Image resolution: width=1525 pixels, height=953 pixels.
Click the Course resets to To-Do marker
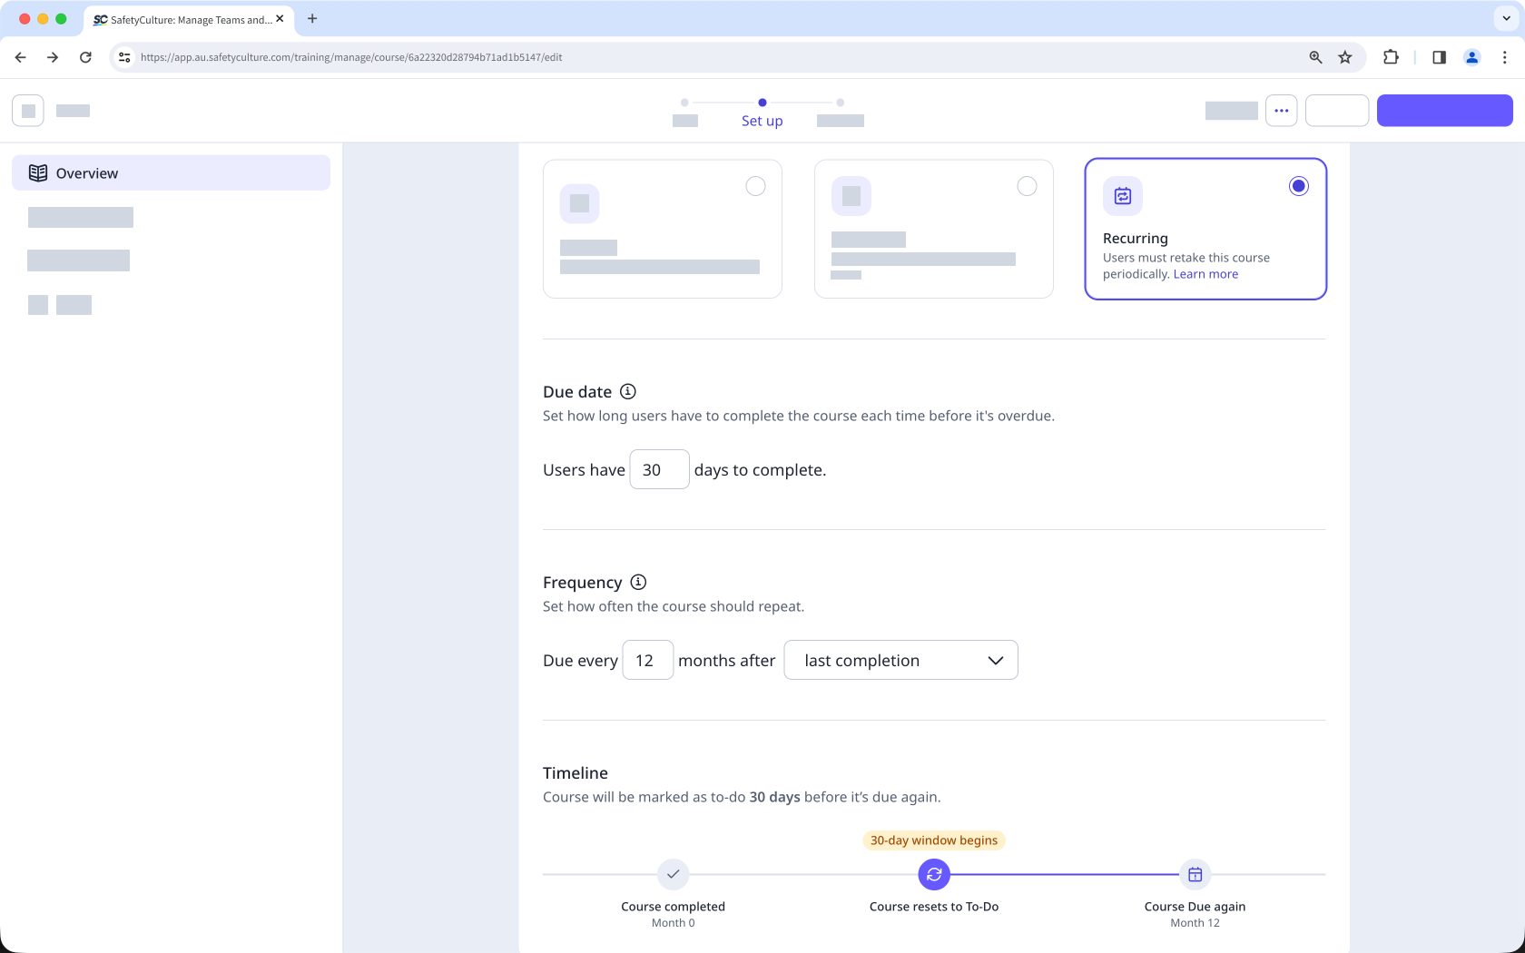934,874
